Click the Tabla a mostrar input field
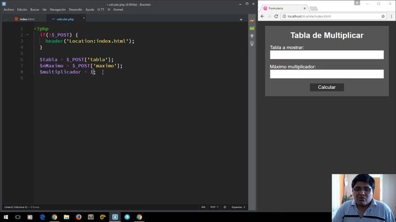The image size is (396, 222). pos(327,55)
